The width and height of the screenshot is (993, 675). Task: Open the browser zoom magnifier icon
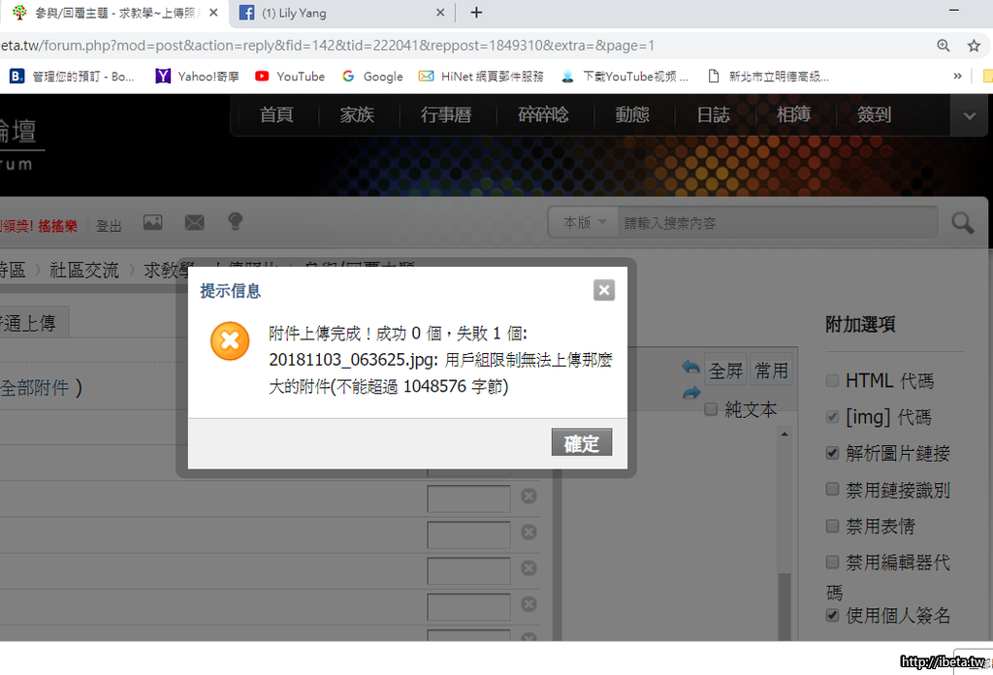944,46
